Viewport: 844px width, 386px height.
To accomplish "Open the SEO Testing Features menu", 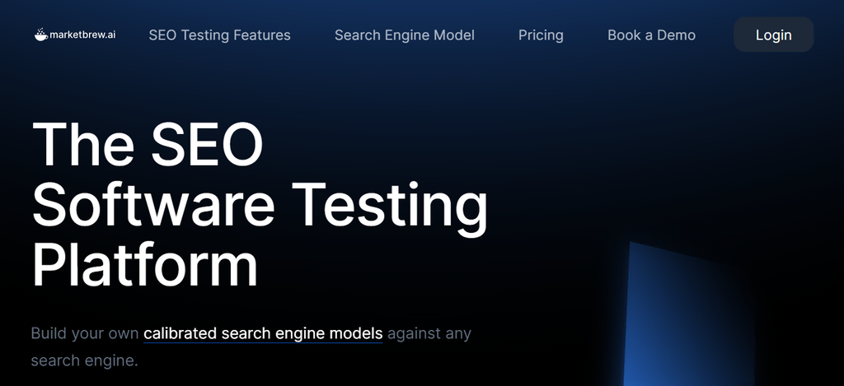I will pos(219,35).
